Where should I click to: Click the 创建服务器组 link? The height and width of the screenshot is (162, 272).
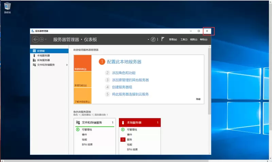pyautogui.click(x=122, y=87)
